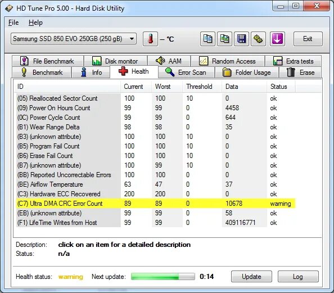Viewport: 334px width, 293px height.
Task: Select Wear Range Delta row
Action: tap(156, 127)
